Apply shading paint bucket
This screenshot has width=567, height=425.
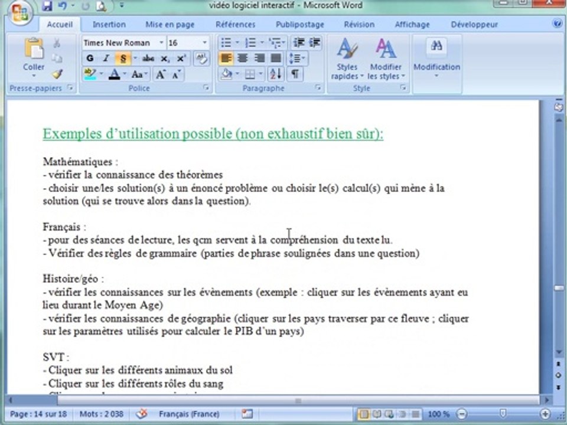[x=227, y=74]
